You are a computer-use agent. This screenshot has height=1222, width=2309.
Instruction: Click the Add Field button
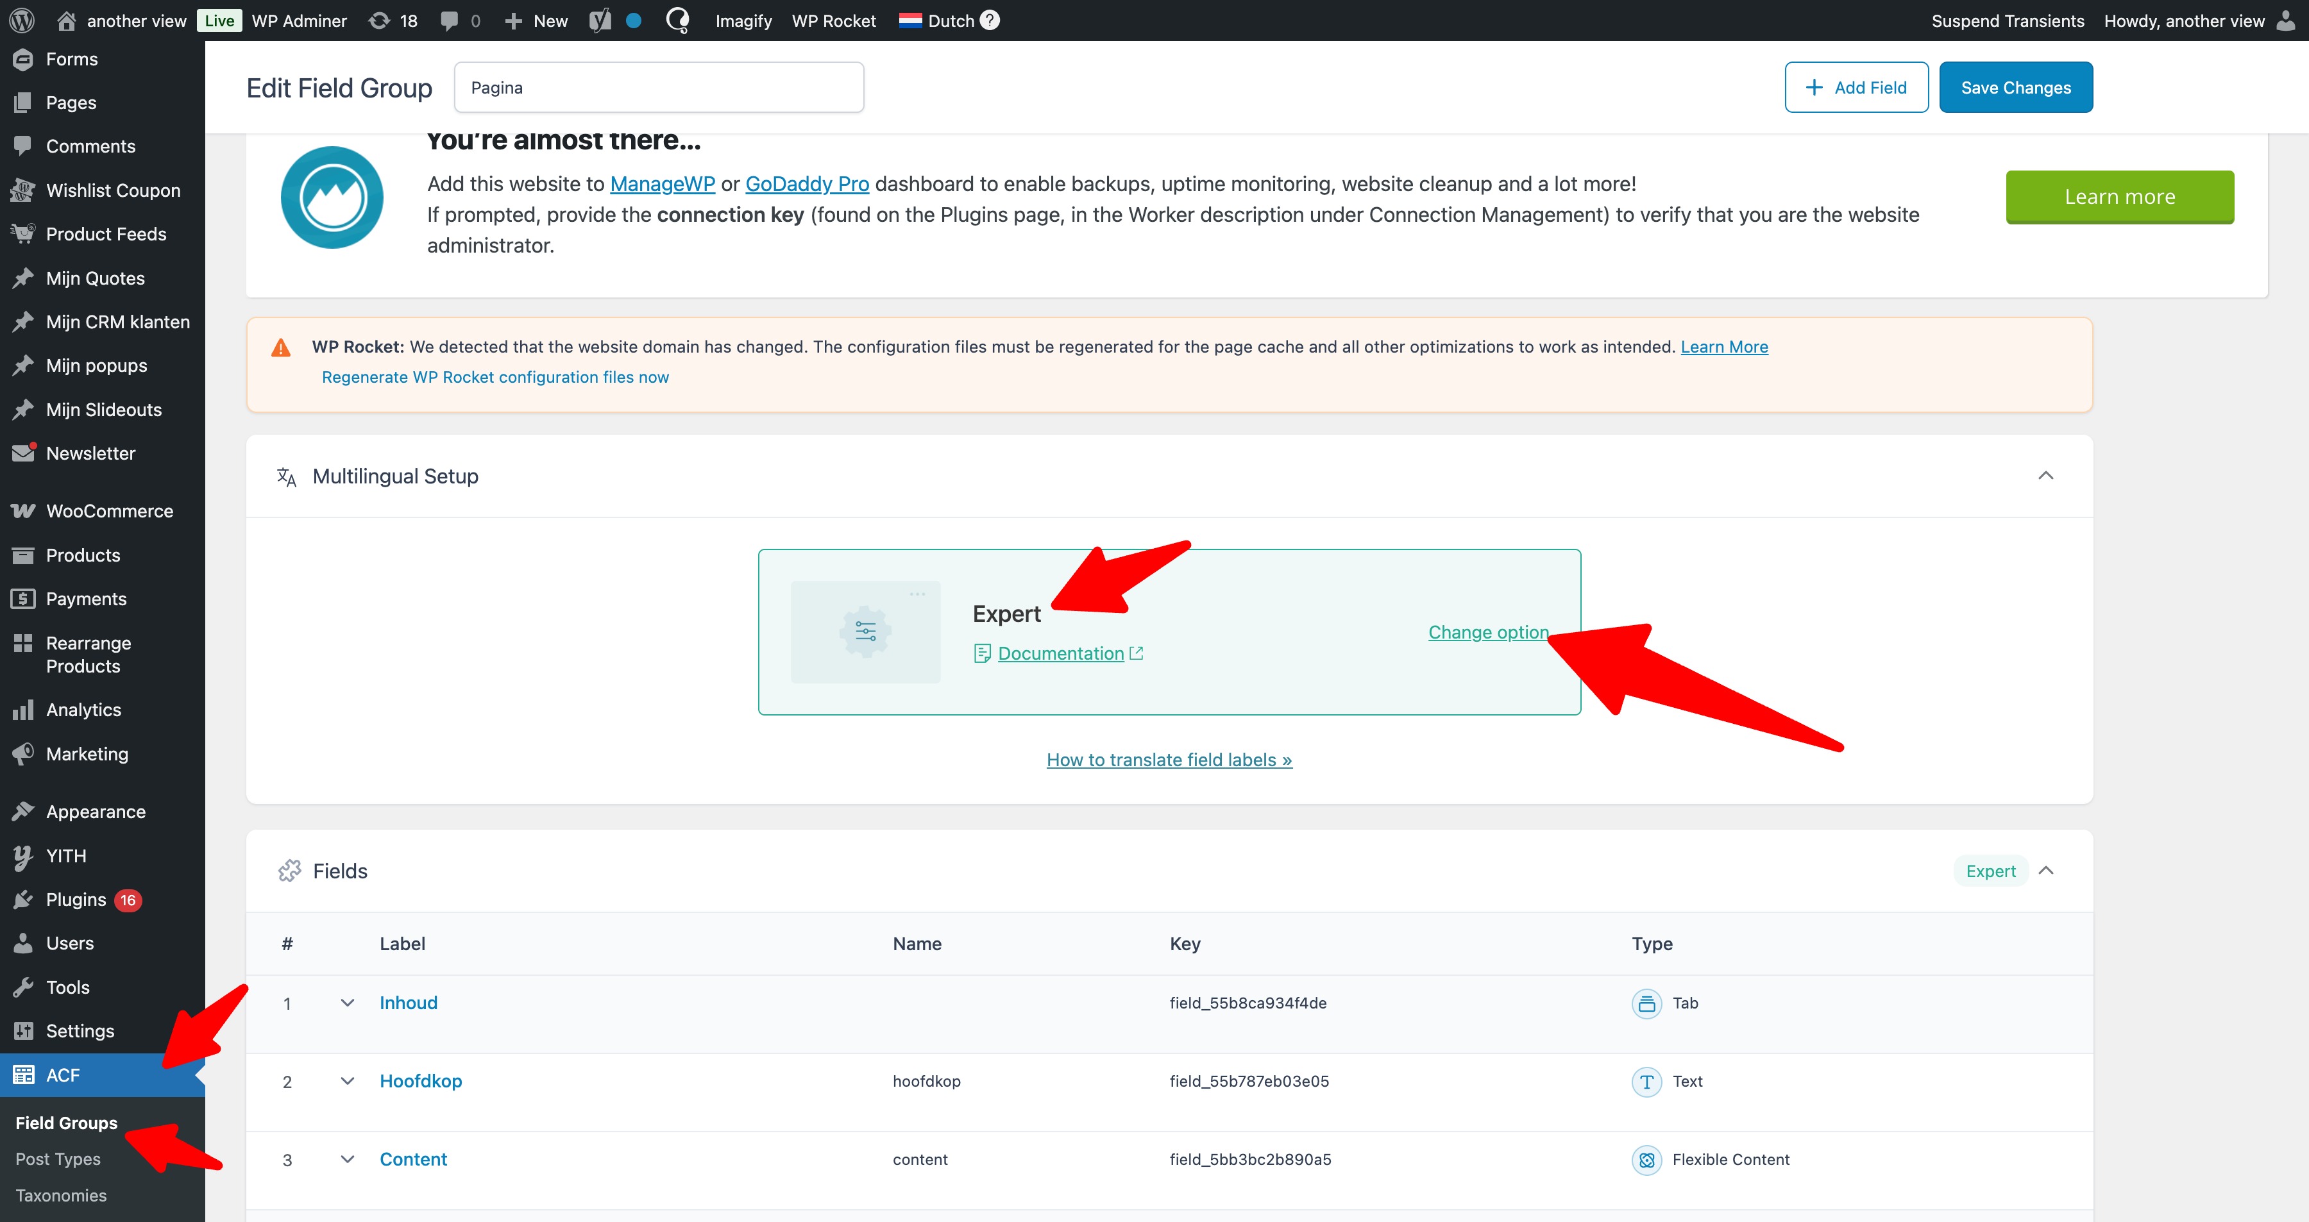1856,87
